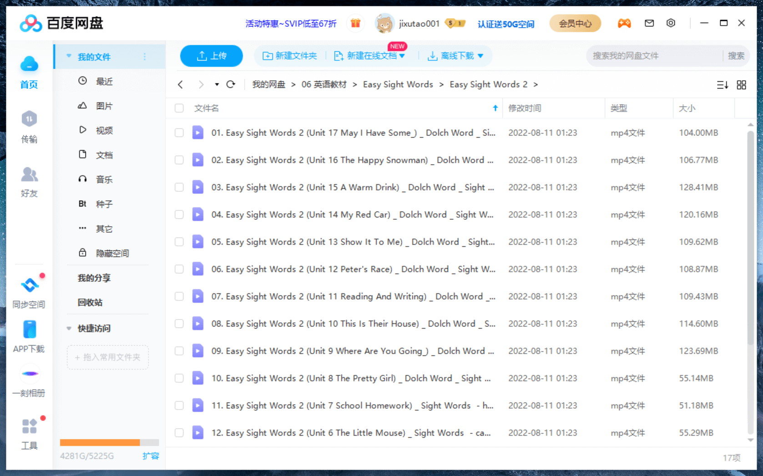Open the settings hexagon icon in title bar

point(671,23)
